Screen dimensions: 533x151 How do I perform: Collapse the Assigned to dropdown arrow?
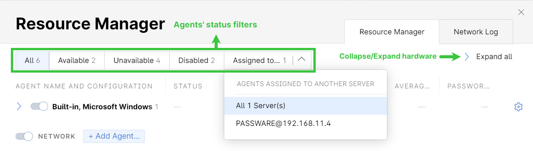[302, 60]
